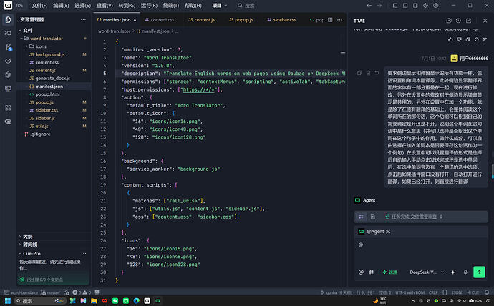
Task: Click the chat message input area
Action: click(421, 252)
